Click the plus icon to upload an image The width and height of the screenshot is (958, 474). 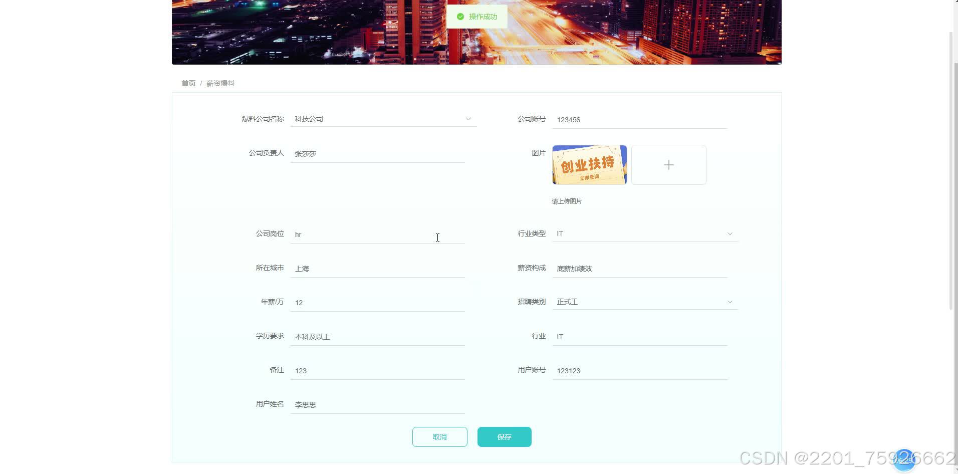(669, 165)
